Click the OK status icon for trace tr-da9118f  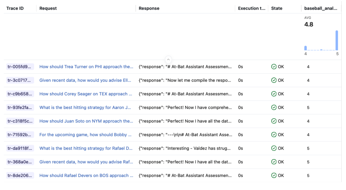point(274,148)
